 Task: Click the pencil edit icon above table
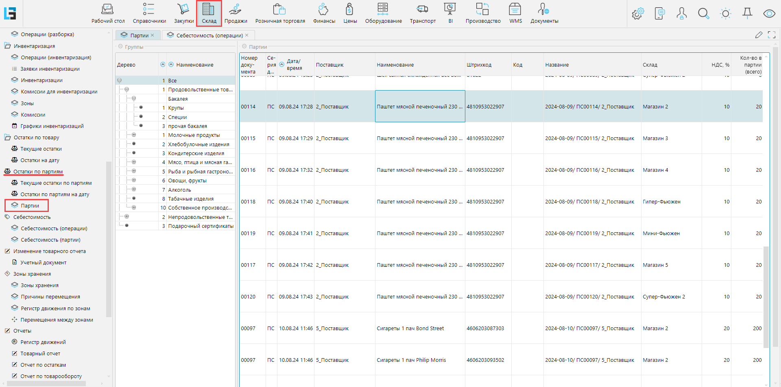coord(759,35)
